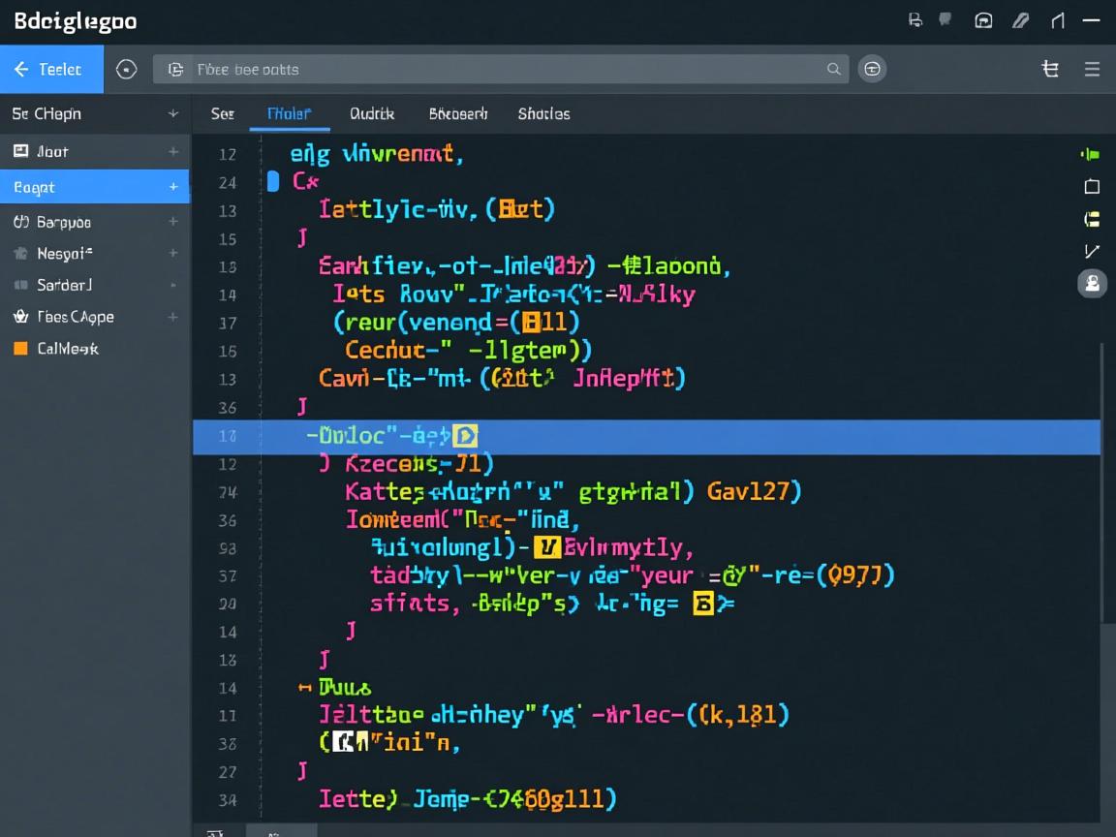Screen dimensions: 1116x837
Task: Toggle the blue breakpoint marker on line 24
Action: (273, 181)
